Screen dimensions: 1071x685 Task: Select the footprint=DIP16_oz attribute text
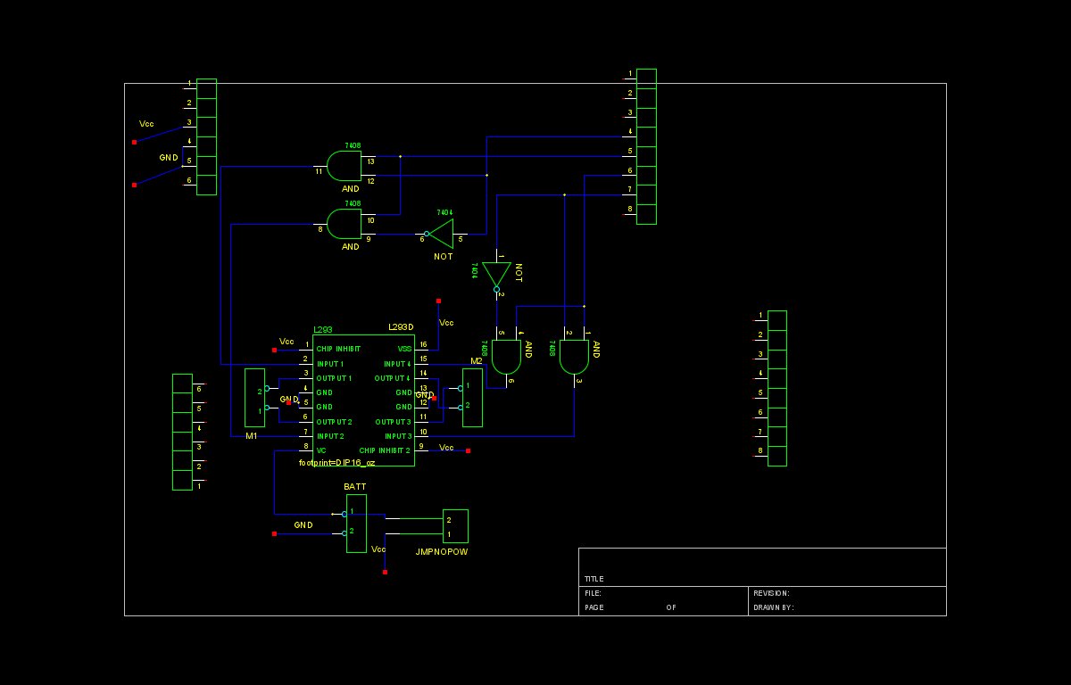[x=336, y=463]
